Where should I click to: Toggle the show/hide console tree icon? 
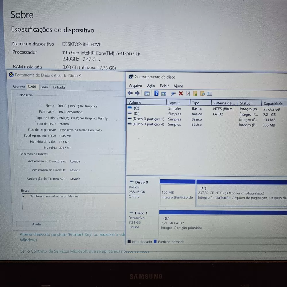[147, 94]
